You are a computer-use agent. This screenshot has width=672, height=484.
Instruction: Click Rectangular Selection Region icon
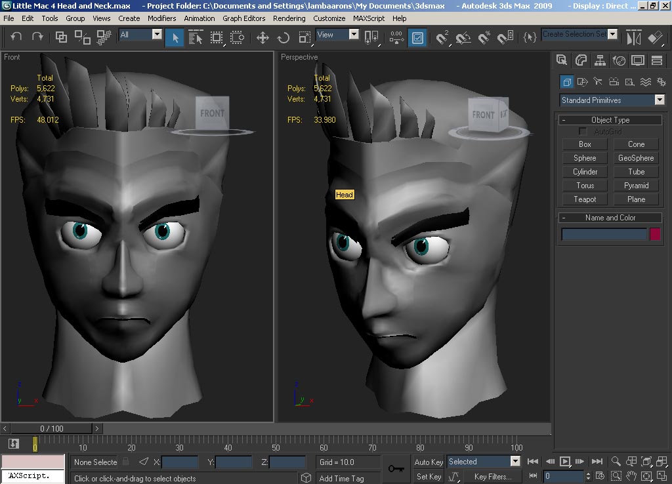217,37
